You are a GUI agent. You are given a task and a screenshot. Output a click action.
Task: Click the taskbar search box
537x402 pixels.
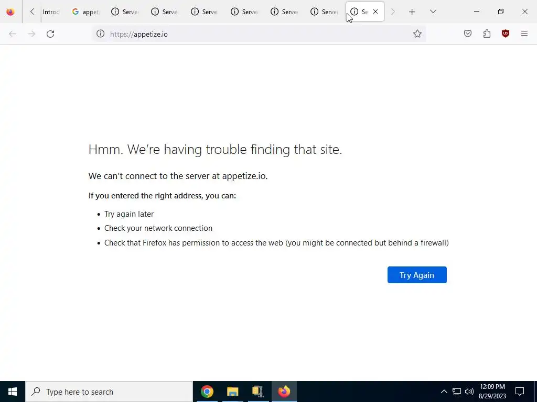[x=109, y=392]
